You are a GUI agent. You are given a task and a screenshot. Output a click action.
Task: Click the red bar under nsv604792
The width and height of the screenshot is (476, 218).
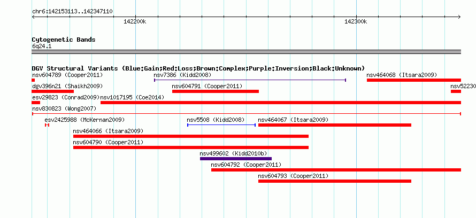click(x=336, y=170)
